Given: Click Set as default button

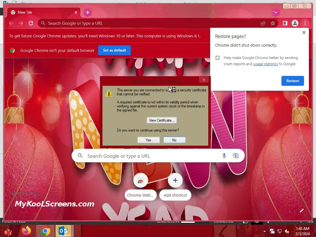Looking at the screenshot, I should pyautogui.click(x=114, y=50).
